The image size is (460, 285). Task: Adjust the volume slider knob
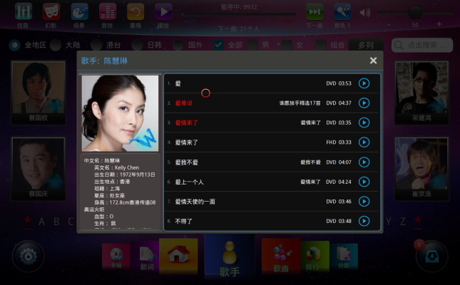[415, 13]
